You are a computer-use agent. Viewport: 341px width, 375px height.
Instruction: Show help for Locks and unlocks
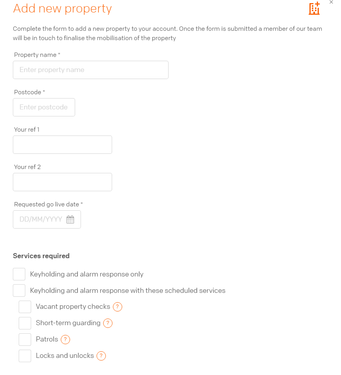click(101, 356)
